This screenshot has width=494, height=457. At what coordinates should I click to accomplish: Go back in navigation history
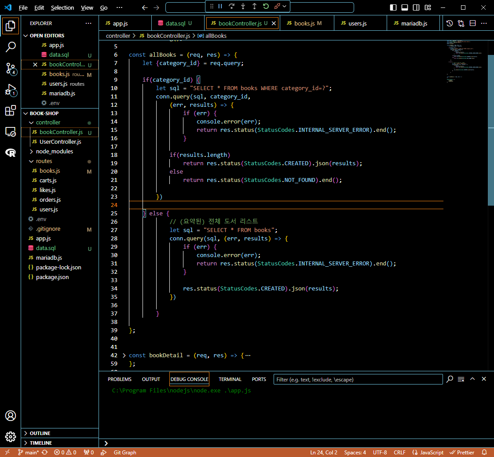pos(145,7)
